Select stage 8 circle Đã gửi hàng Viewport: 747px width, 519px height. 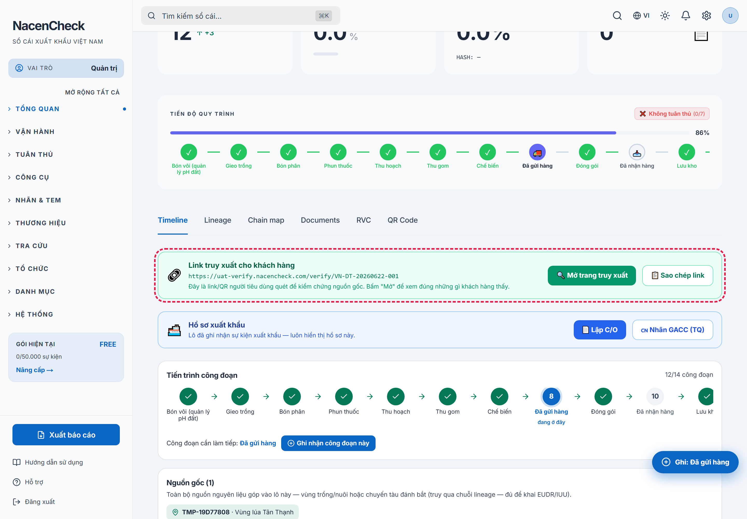point(551,396)
